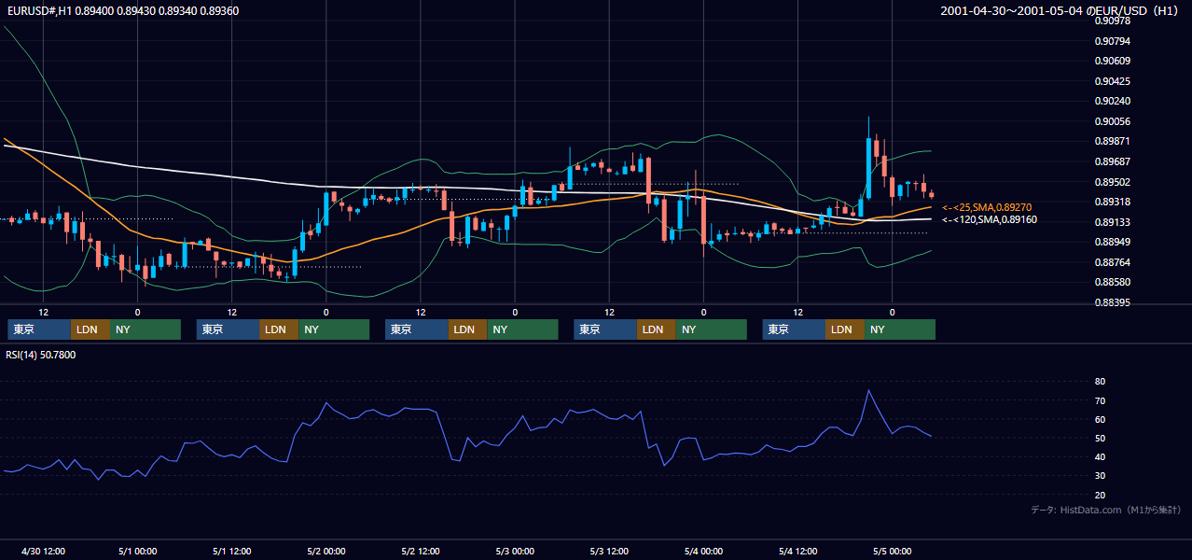This screenshot has height=560, width=1192.
Task: Click price axis value 0.90056
Action: click(1112, 121)
